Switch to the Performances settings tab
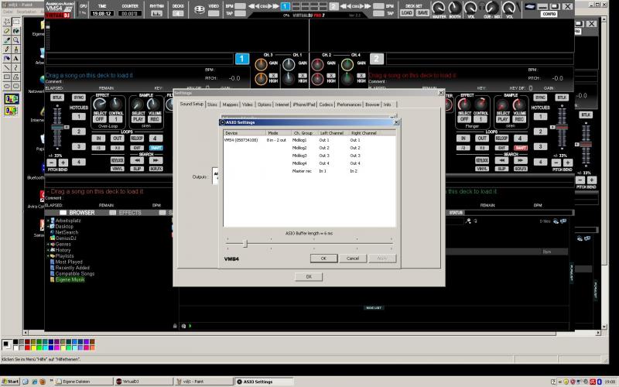 point(349,104)
